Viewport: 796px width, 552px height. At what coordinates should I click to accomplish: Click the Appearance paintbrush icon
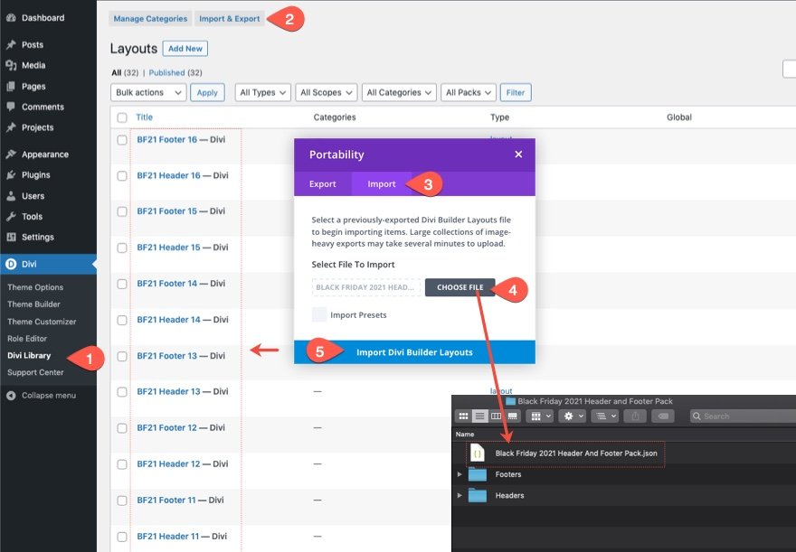pos(11,154)
